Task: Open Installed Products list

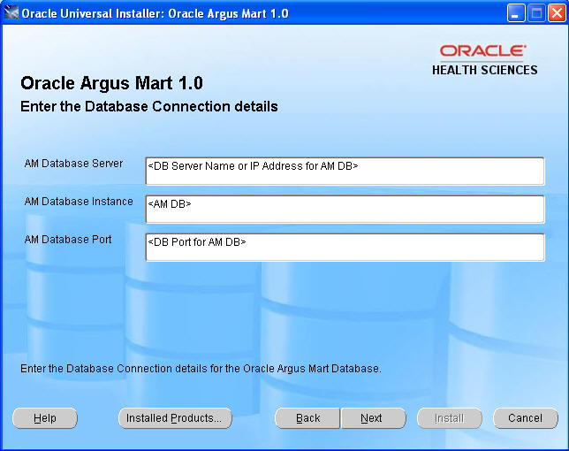Action: (x=175, y=418)
